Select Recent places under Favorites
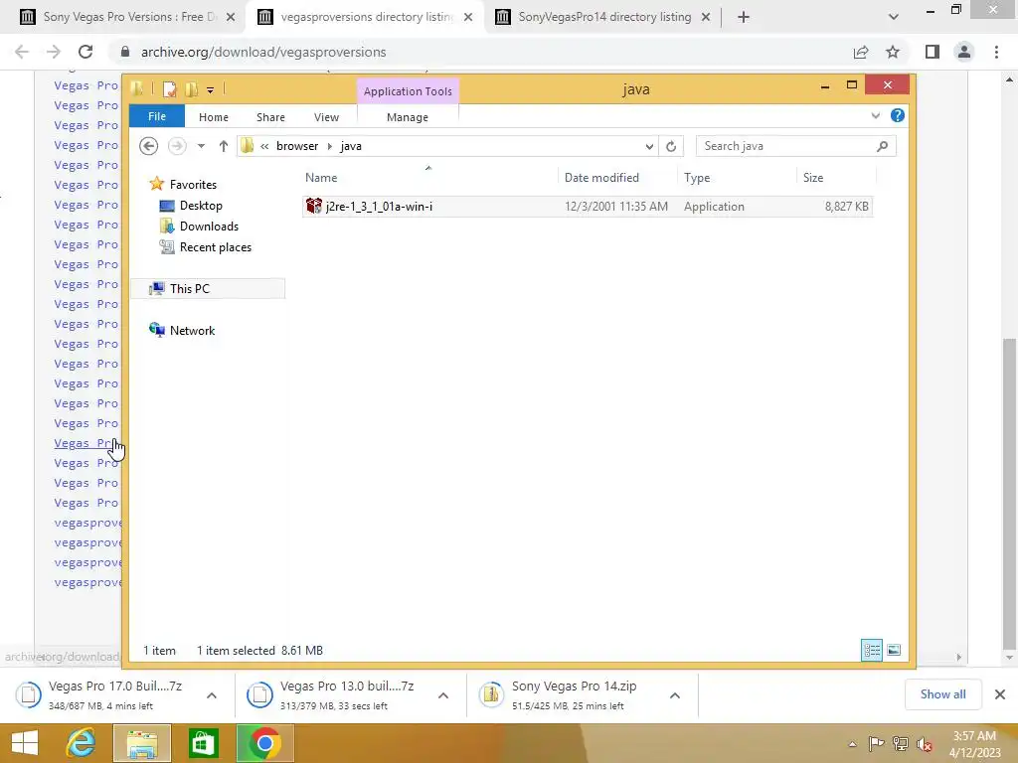This screenshot has height=763, width=1018. click(215, 247)
